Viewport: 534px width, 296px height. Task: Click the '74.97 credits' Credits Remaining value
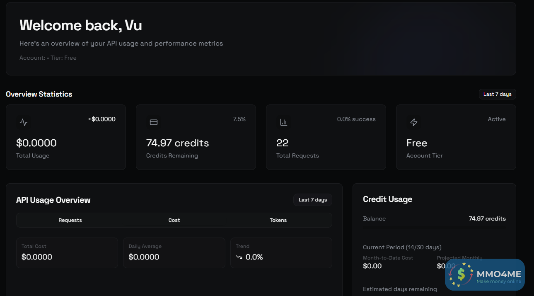tap(178, 143)
